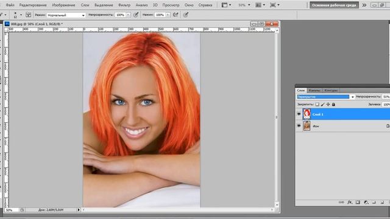The image size is (390, 219).
Task: Switch to the Контуры tab
Action: pos(331,91)
